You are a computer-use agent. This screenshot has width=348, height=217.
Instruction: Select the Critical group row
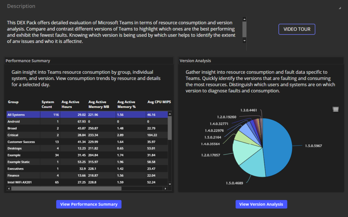[87, 135]
